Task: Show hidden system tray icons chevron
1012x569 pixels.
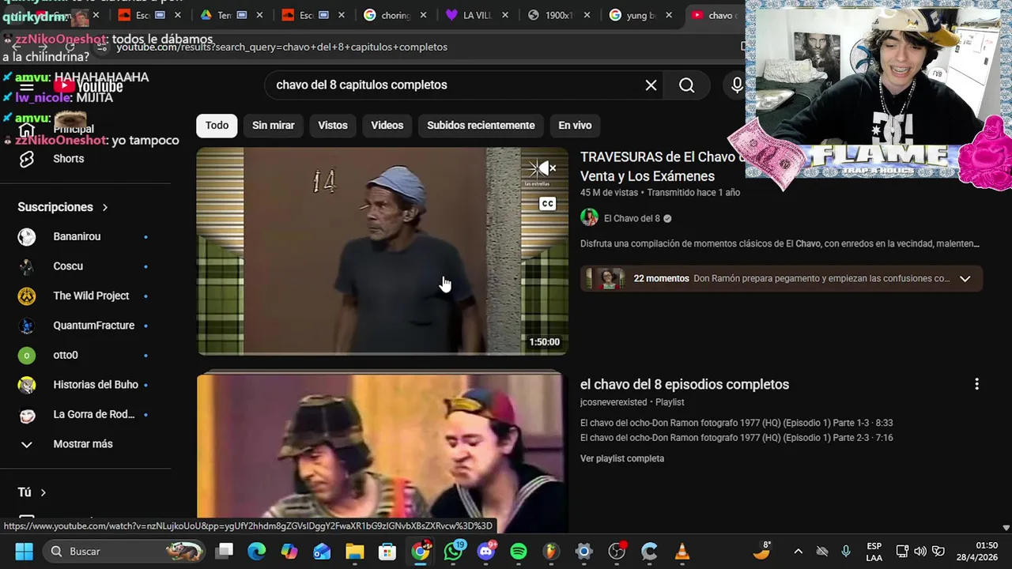Action: tap(798, 552)
